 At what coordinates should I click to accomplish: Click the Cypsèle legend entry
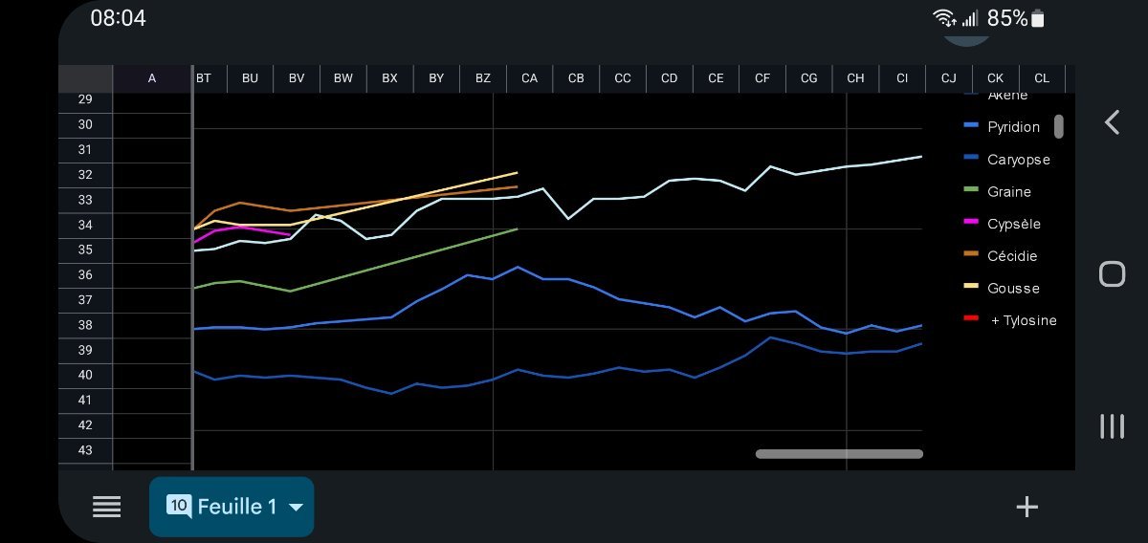tap(1013, 224)
